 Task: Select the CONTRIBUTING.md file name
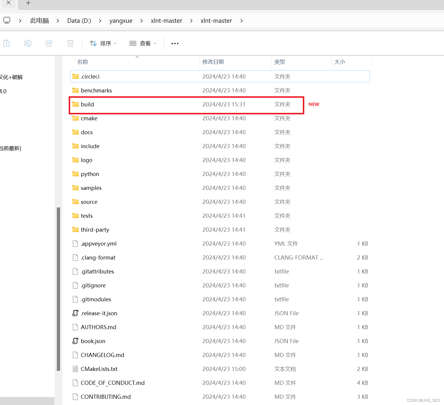click(x=106, y=397)
